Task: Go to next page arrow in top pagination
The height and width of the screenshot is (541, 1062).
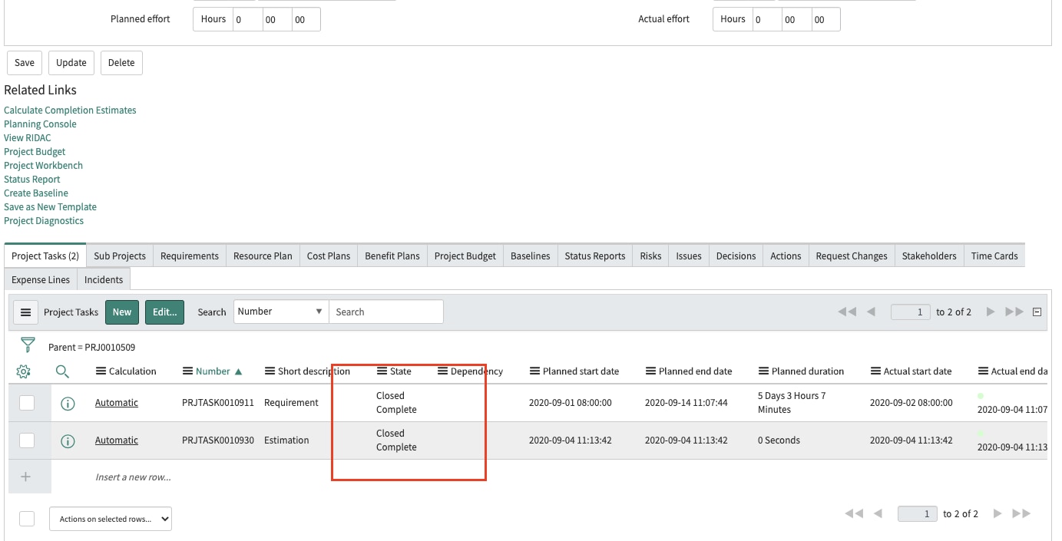Action: 991,312
